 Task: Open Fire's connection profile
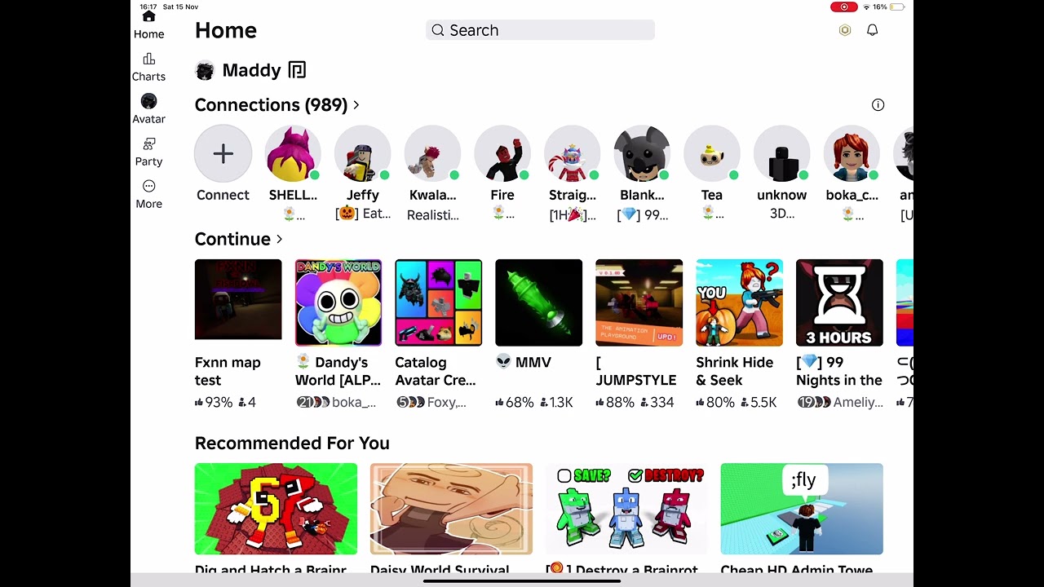(502, 153)
